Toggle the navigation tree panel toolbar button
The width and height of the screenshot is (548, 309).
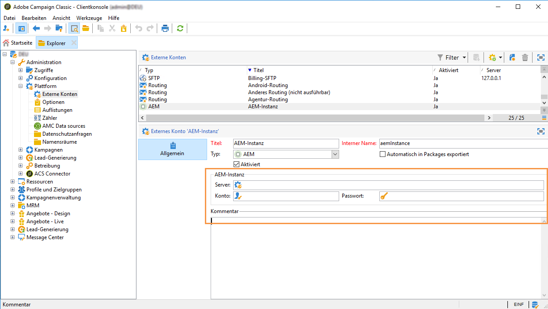[x=21, y=28]
